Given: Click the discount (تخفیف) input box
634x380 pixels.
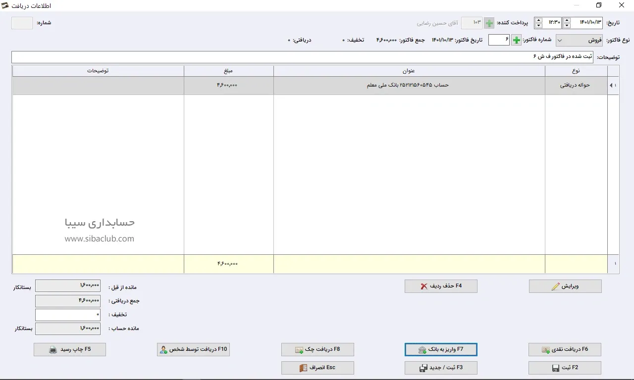Looking at the screenshot, I should pyautogui.click(x=68, y=315).
